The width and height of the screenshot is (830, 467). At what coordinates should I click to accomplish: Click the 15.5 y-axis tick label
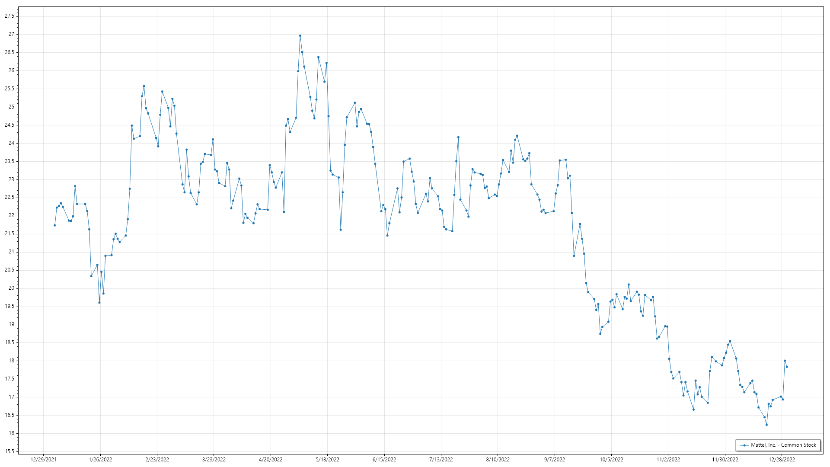9,451
